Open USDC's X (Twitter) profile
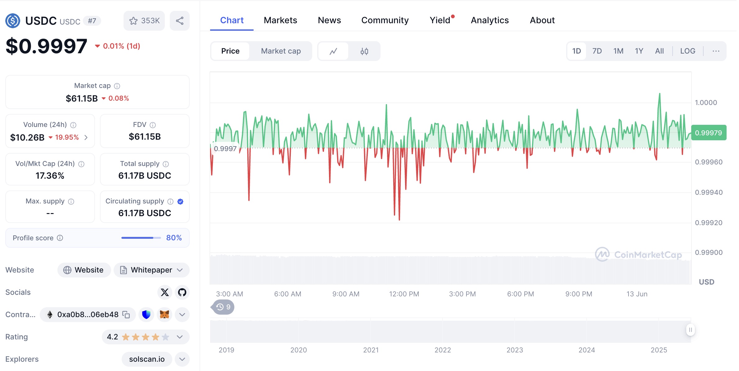Screen dimensions: 739x371 click(165, 292)
